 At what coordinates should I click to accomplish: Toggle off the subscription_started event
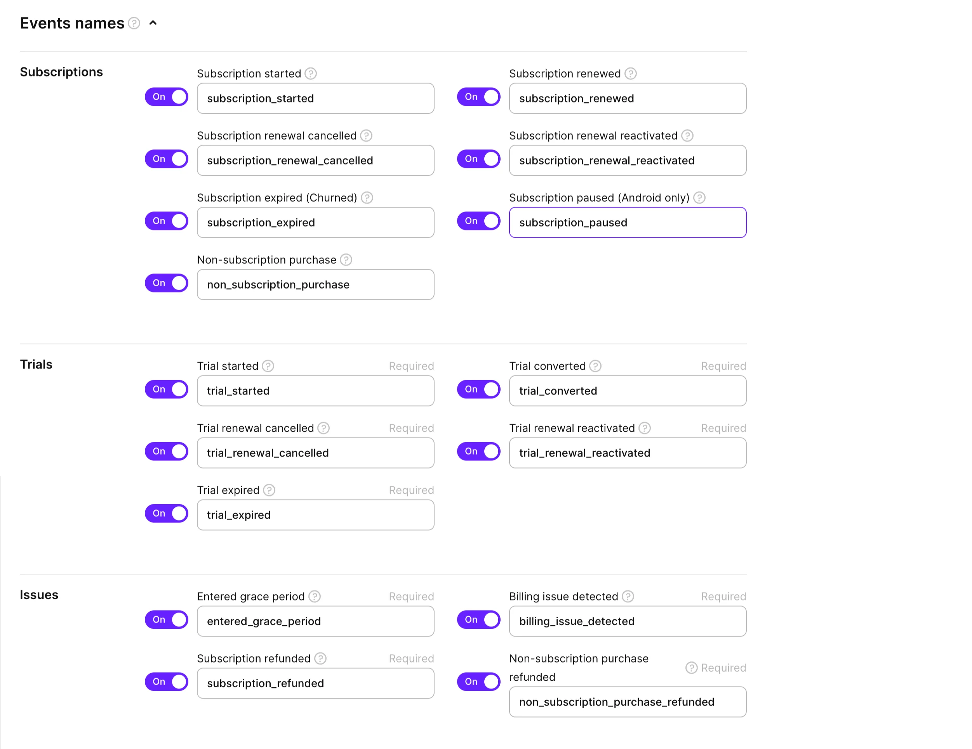[167, 97]
